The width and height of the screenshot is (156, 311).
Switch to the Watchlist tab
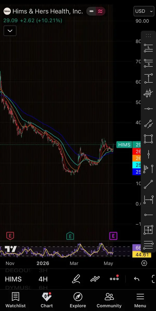[16, 300]
